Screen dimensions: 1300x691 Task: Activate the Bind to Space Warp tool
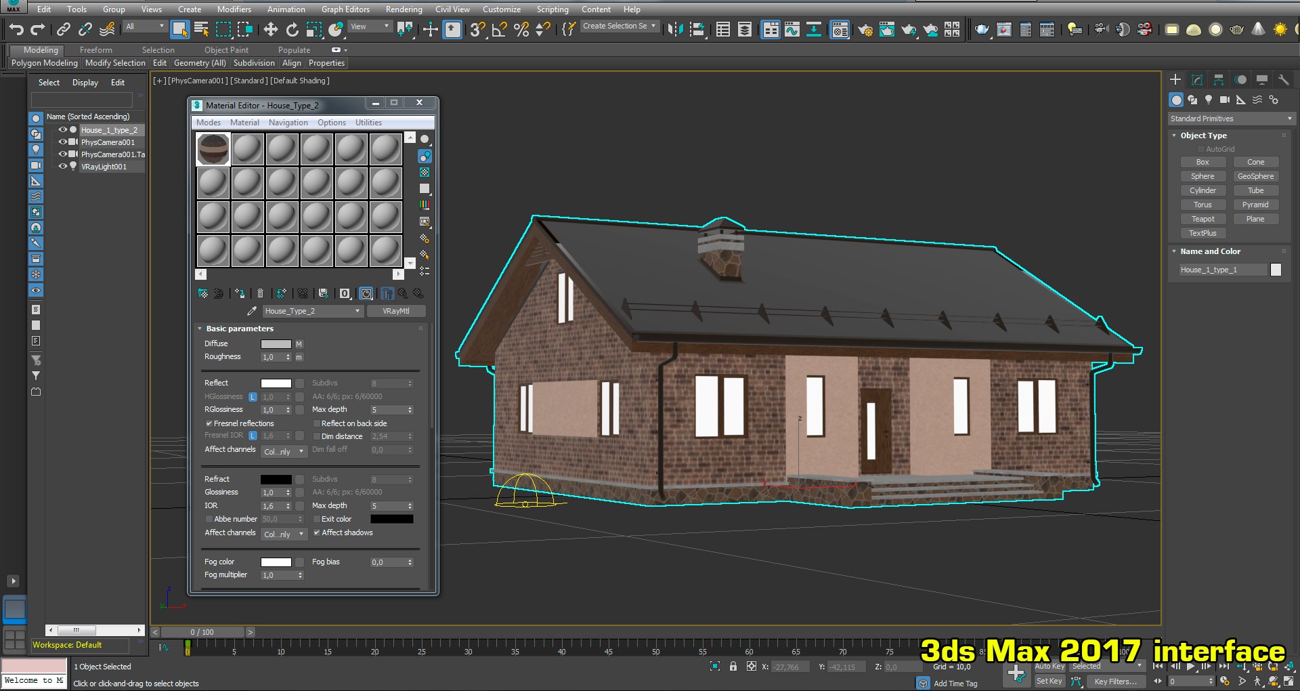click(x=106, y=29)
